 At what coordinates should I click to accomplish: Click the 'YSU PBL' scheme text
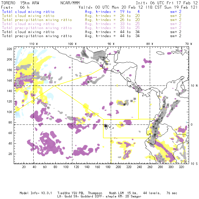(78, 193)
